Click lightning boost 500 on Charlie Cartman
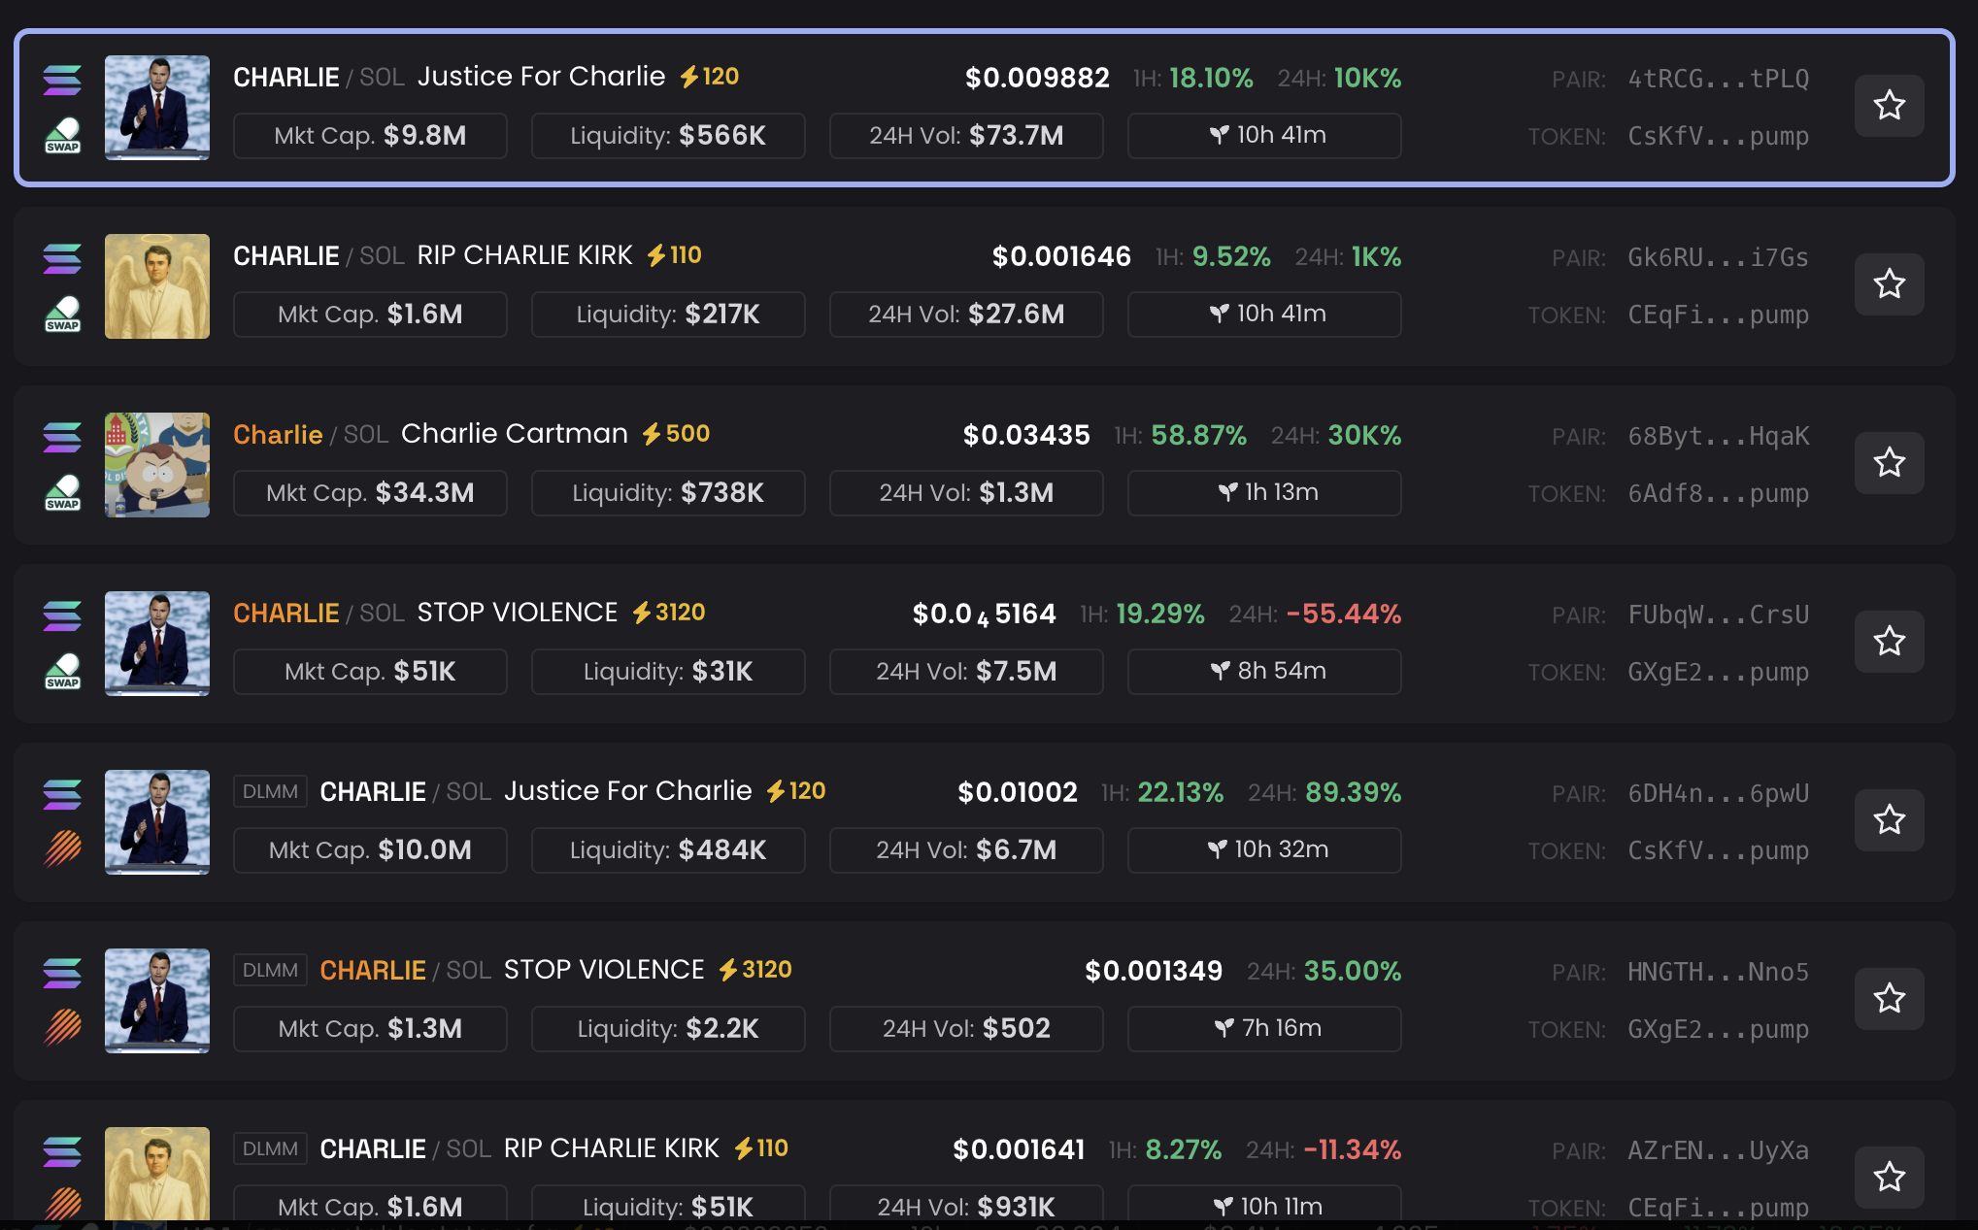1978x1230 pixels. pyautogui.click(x=676, y=434)
